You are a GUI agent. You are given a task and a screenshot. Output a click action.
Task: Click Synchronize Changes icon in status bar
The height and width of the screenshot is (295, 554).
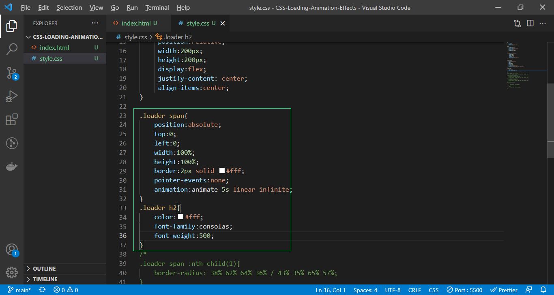point(42,290)
